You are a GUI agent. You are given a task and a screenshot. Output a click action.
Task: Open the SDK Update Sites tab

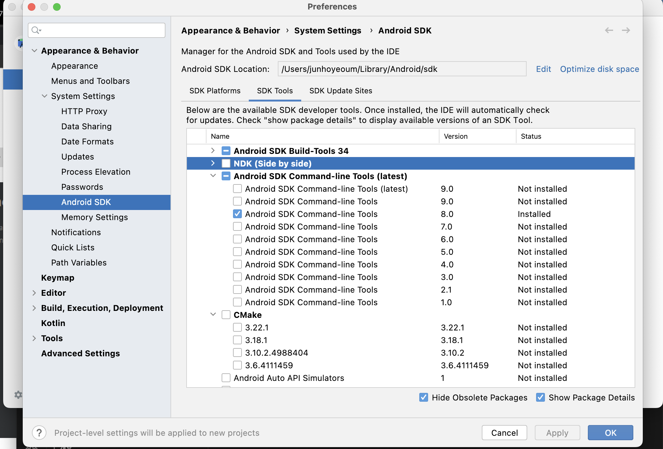(340, 91)
